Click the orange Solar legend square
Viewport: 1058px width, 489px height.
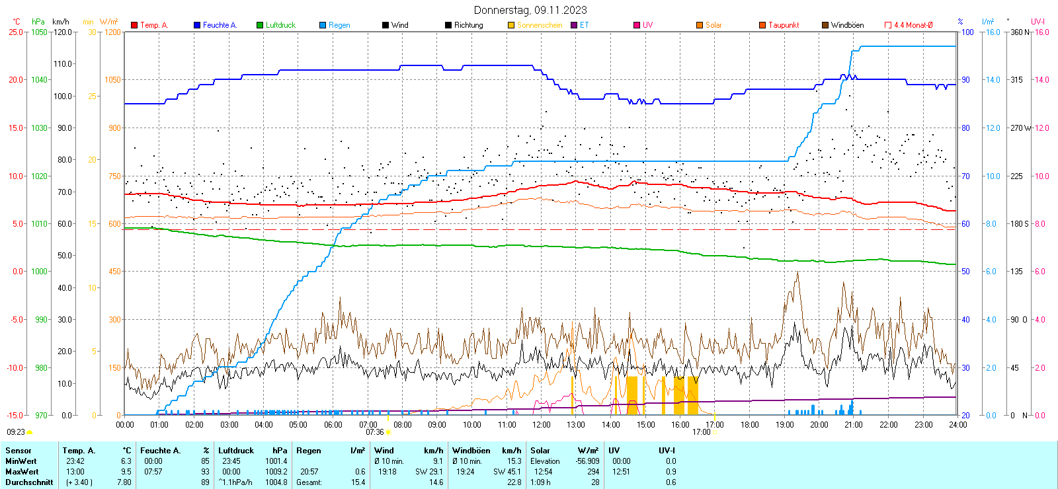[700, 25]
